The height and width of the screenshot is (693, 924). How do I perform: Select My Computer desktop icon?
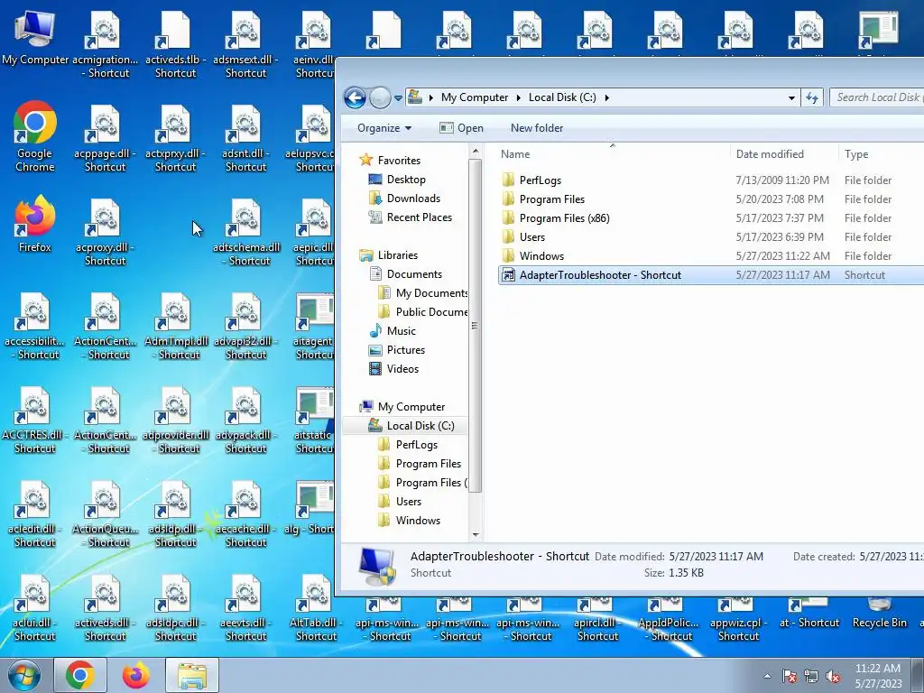(35, 38)
